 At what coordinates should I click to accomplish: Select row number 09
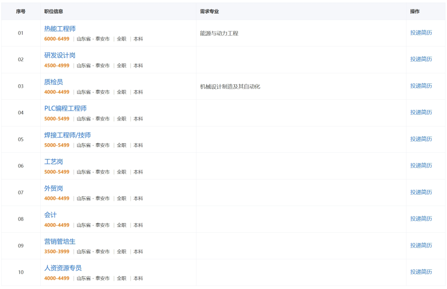coord(21,246)
